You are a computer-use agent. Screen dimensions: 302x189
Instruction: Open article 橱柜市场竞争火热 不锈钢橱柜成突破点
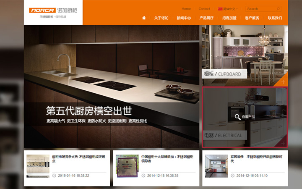(x=78, y=159)
